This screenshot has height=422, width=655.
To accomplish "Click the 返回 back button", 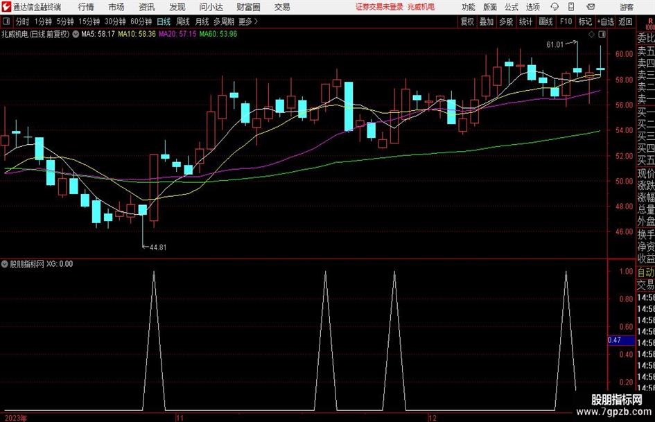I will pyautogui.click(x=625, y=21).
